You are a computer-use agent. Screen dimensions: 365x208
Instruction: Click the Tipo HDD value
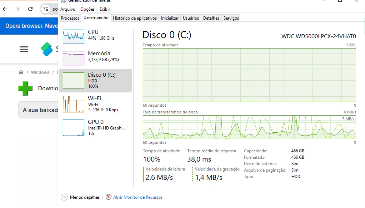pyautogui.click(x=296, y=177)
